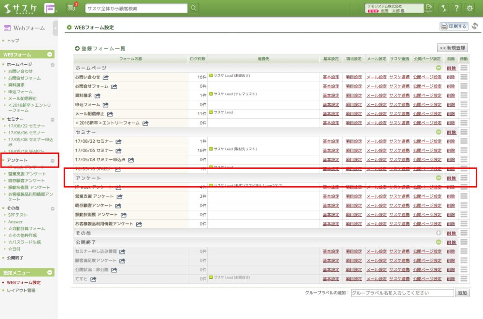Click the 印刷する print button

(454, 27)
